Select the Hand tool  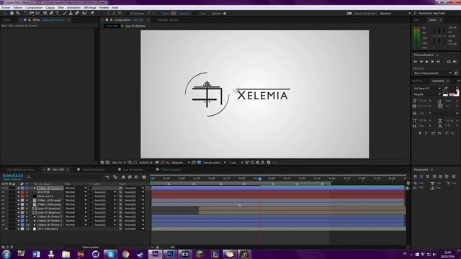[12, 13]
